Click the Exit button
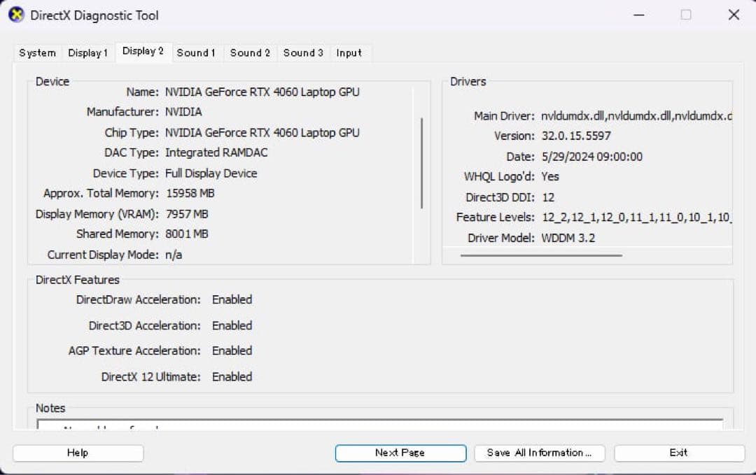 pyautogui.click(x=678, y=453)
